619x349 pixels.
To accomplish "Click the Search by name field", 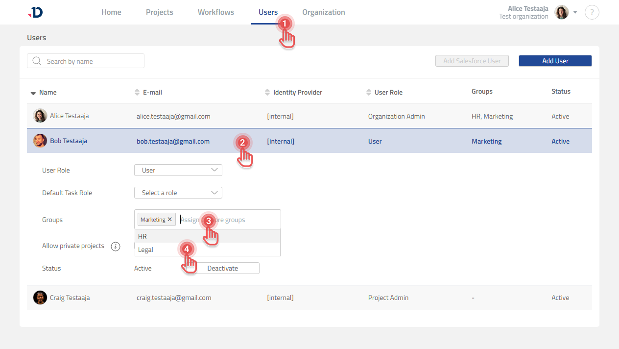I will point(91,61).
